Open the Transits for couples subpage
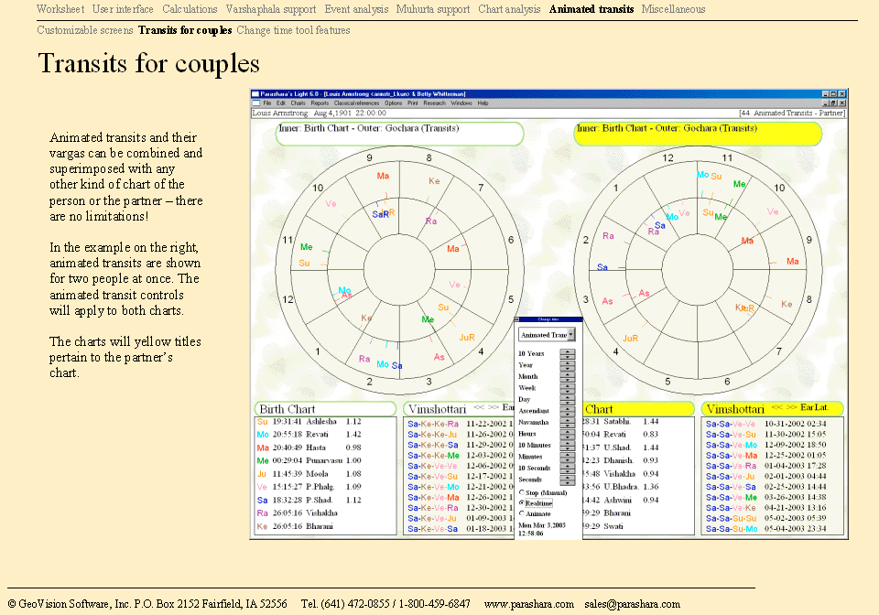Image resolution: width=879 pixels, height=615 pixels. point(185,30)
